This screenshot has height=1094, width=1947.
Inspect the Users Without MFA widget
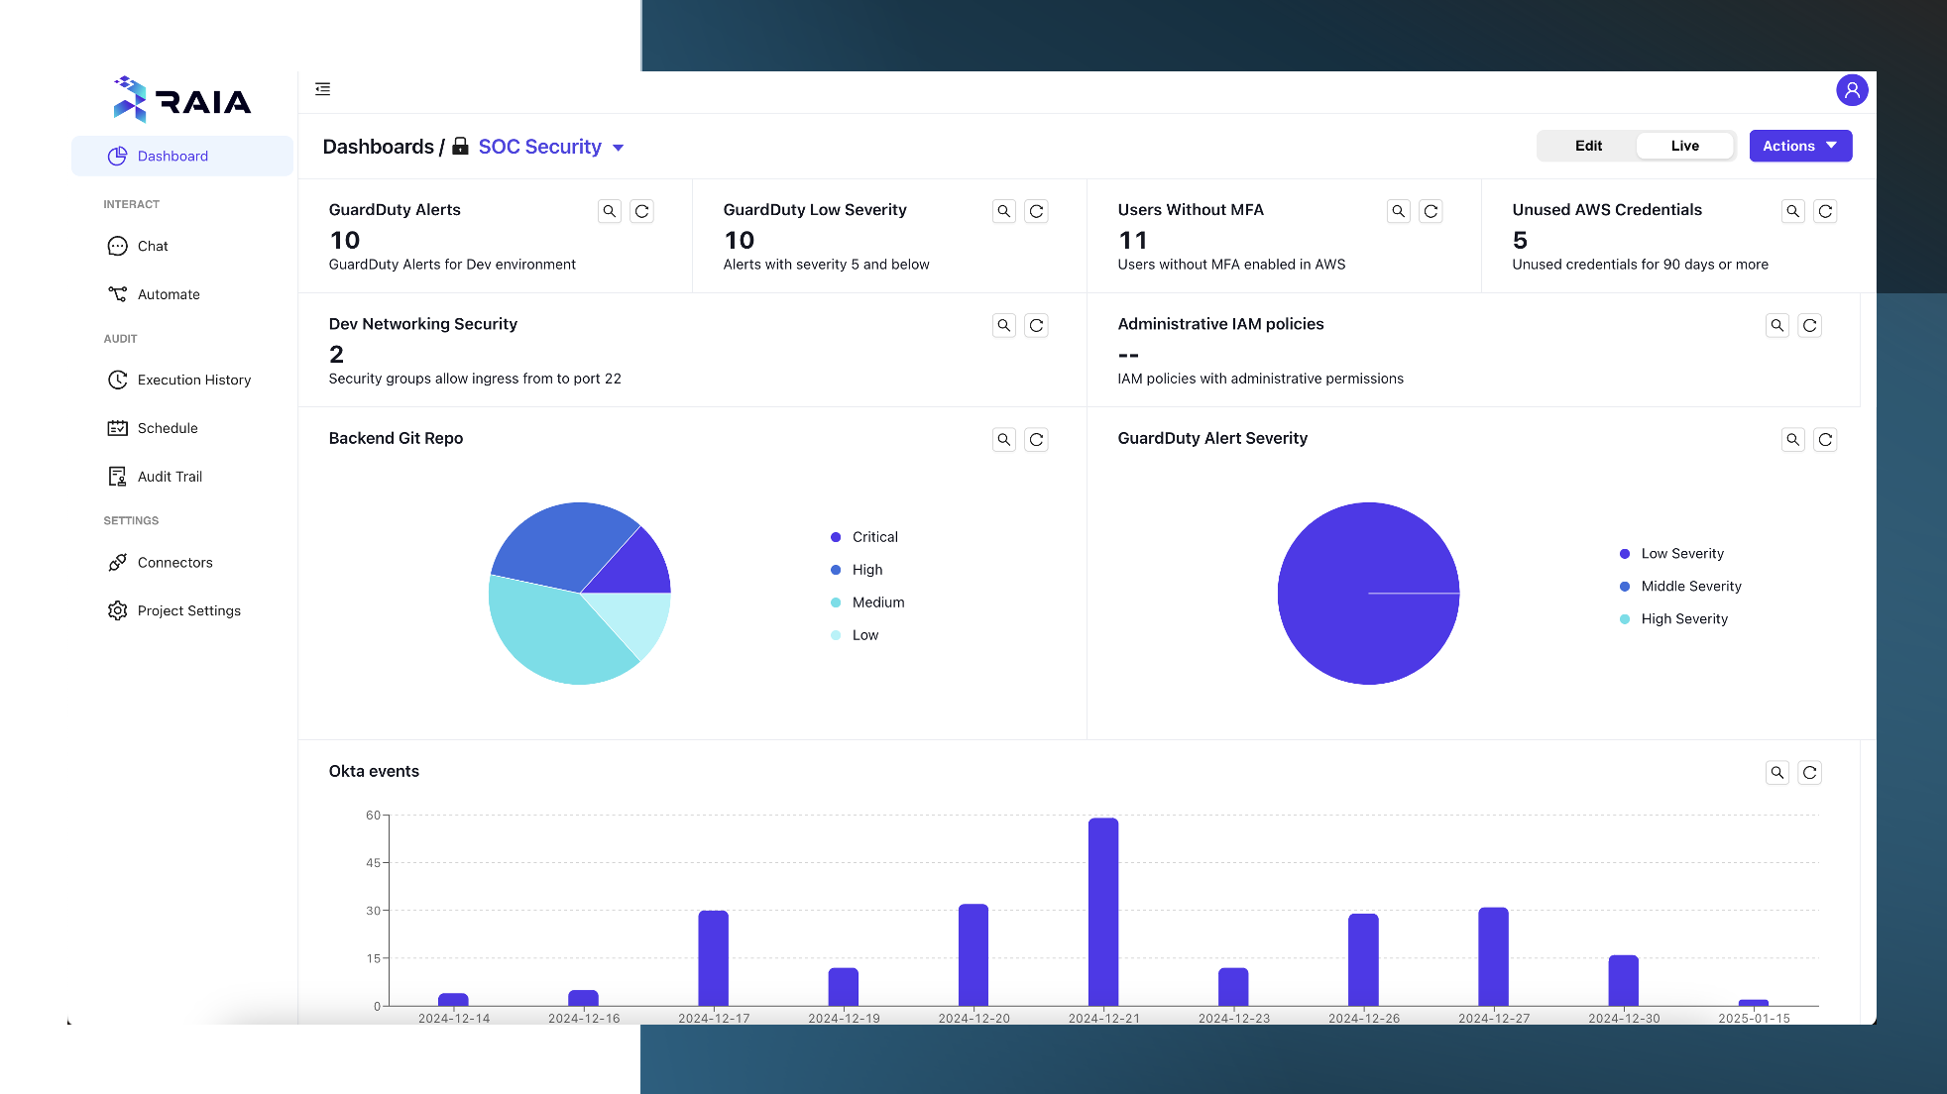[1398, 211]
